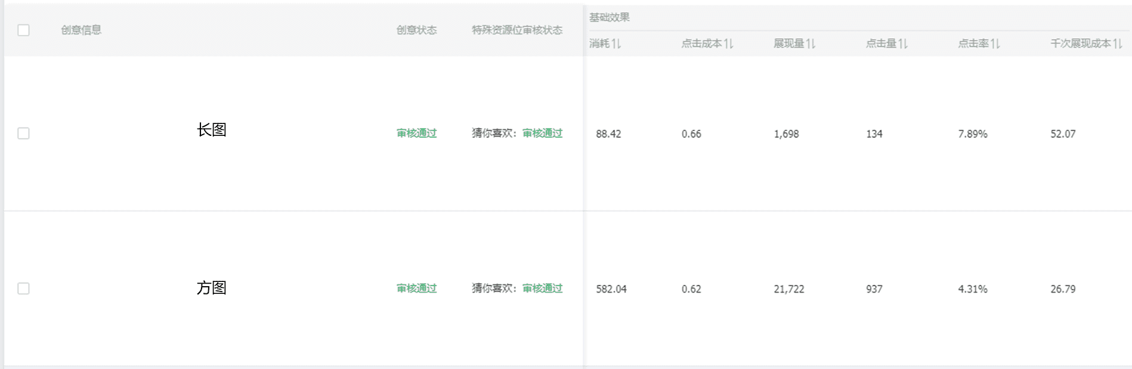
Task: Click the 展现量 value 1,698
Action: (786, 134)
